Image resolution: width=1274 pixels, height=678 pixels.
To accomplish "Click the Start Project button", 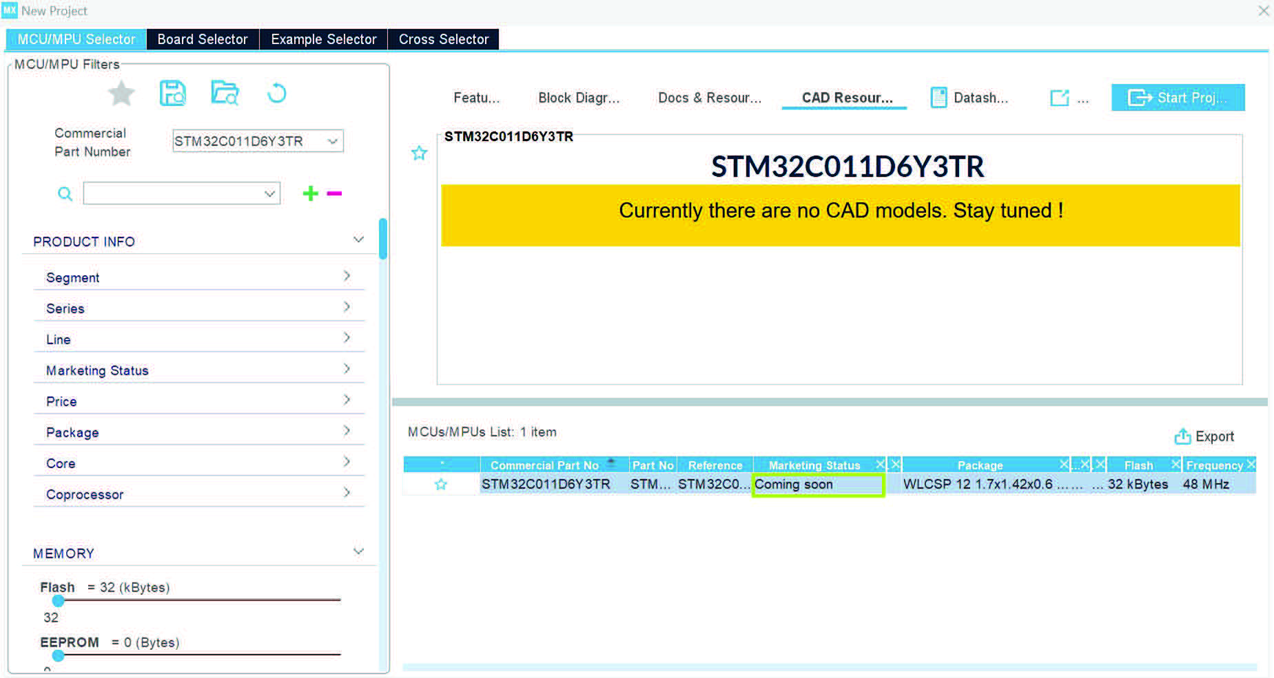I will [1178, 98].
